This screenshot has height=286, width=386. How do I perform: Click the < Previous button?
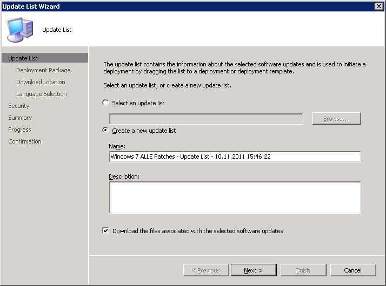[206, 270]
